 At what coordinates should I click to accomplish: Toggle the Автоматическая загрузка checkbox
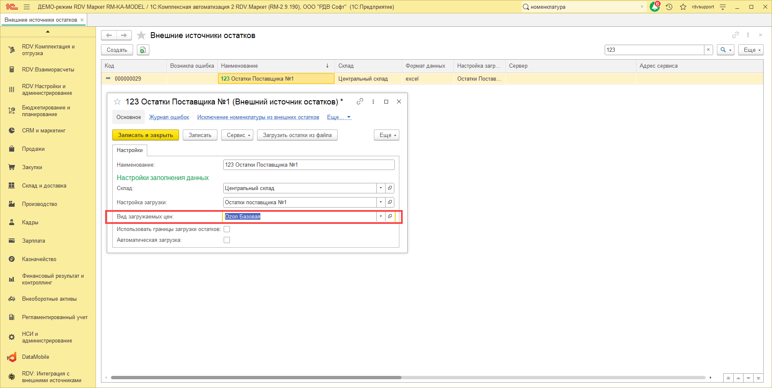pyautogui.click(x=227, y=240)
